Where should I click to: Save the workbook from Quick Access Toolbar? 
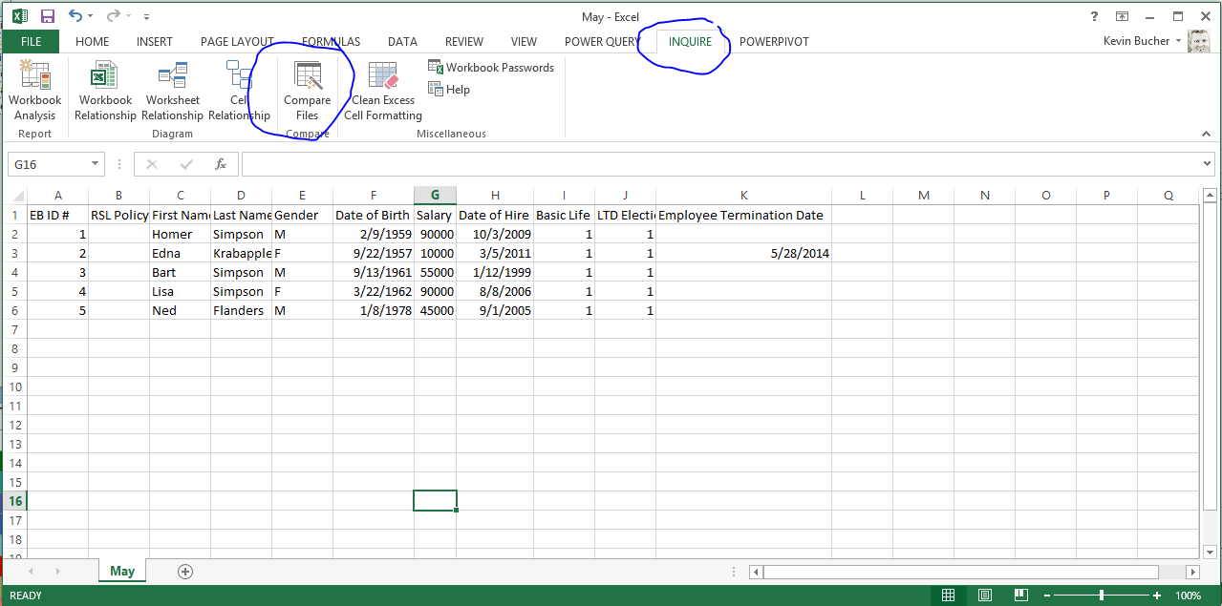48,16
